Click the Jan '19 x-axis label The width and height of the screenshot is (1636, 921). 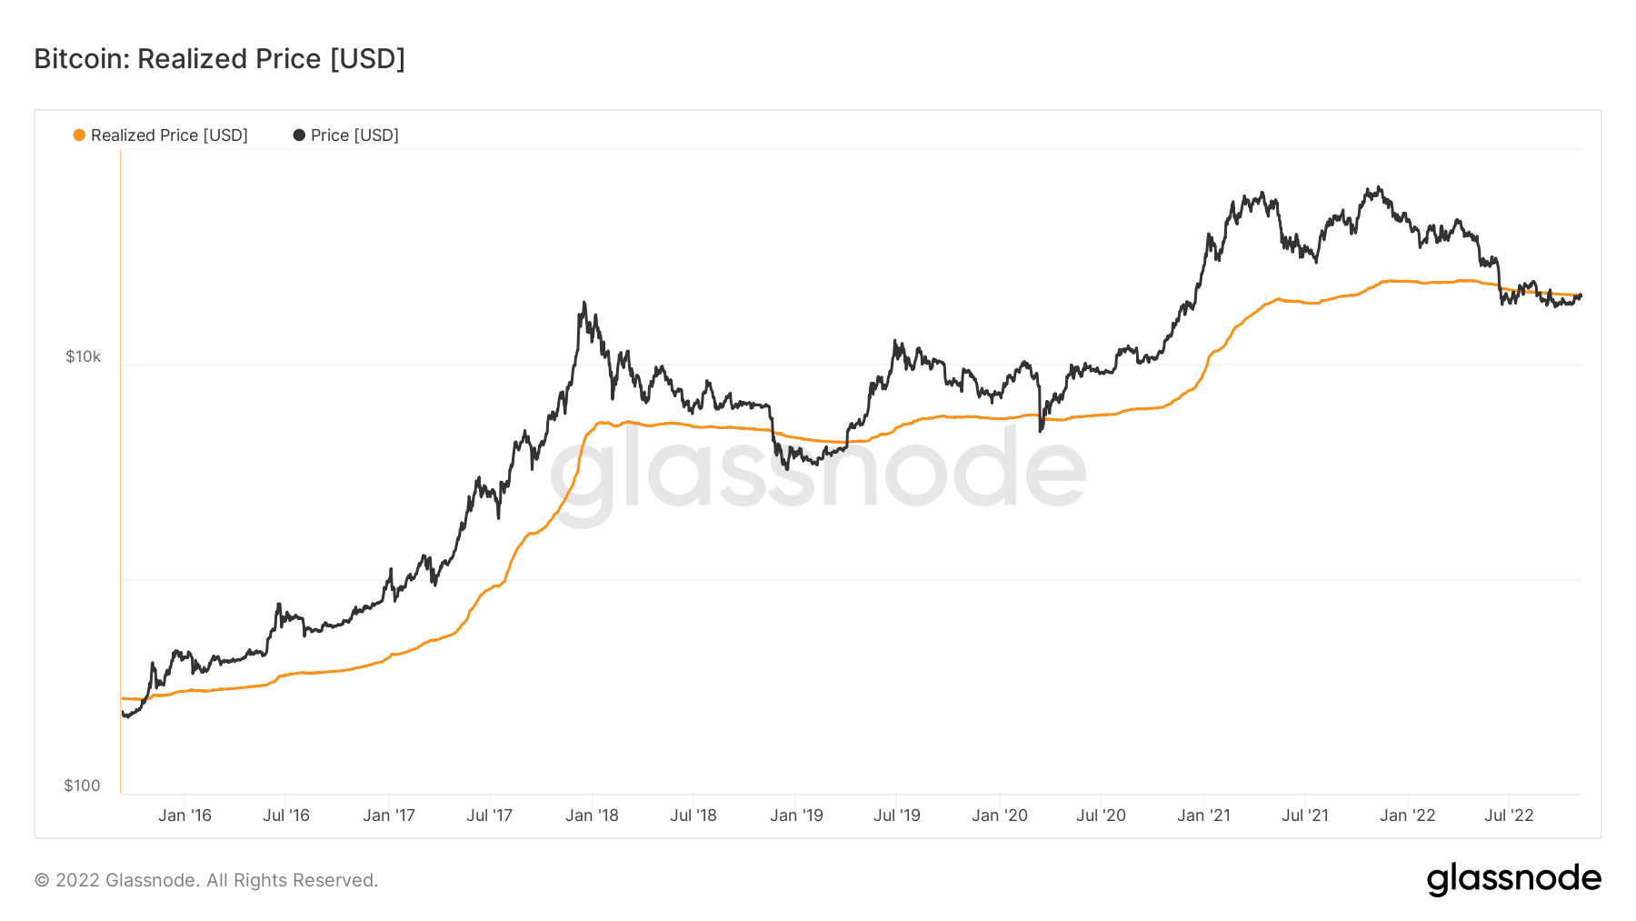(x=796, y=816)
